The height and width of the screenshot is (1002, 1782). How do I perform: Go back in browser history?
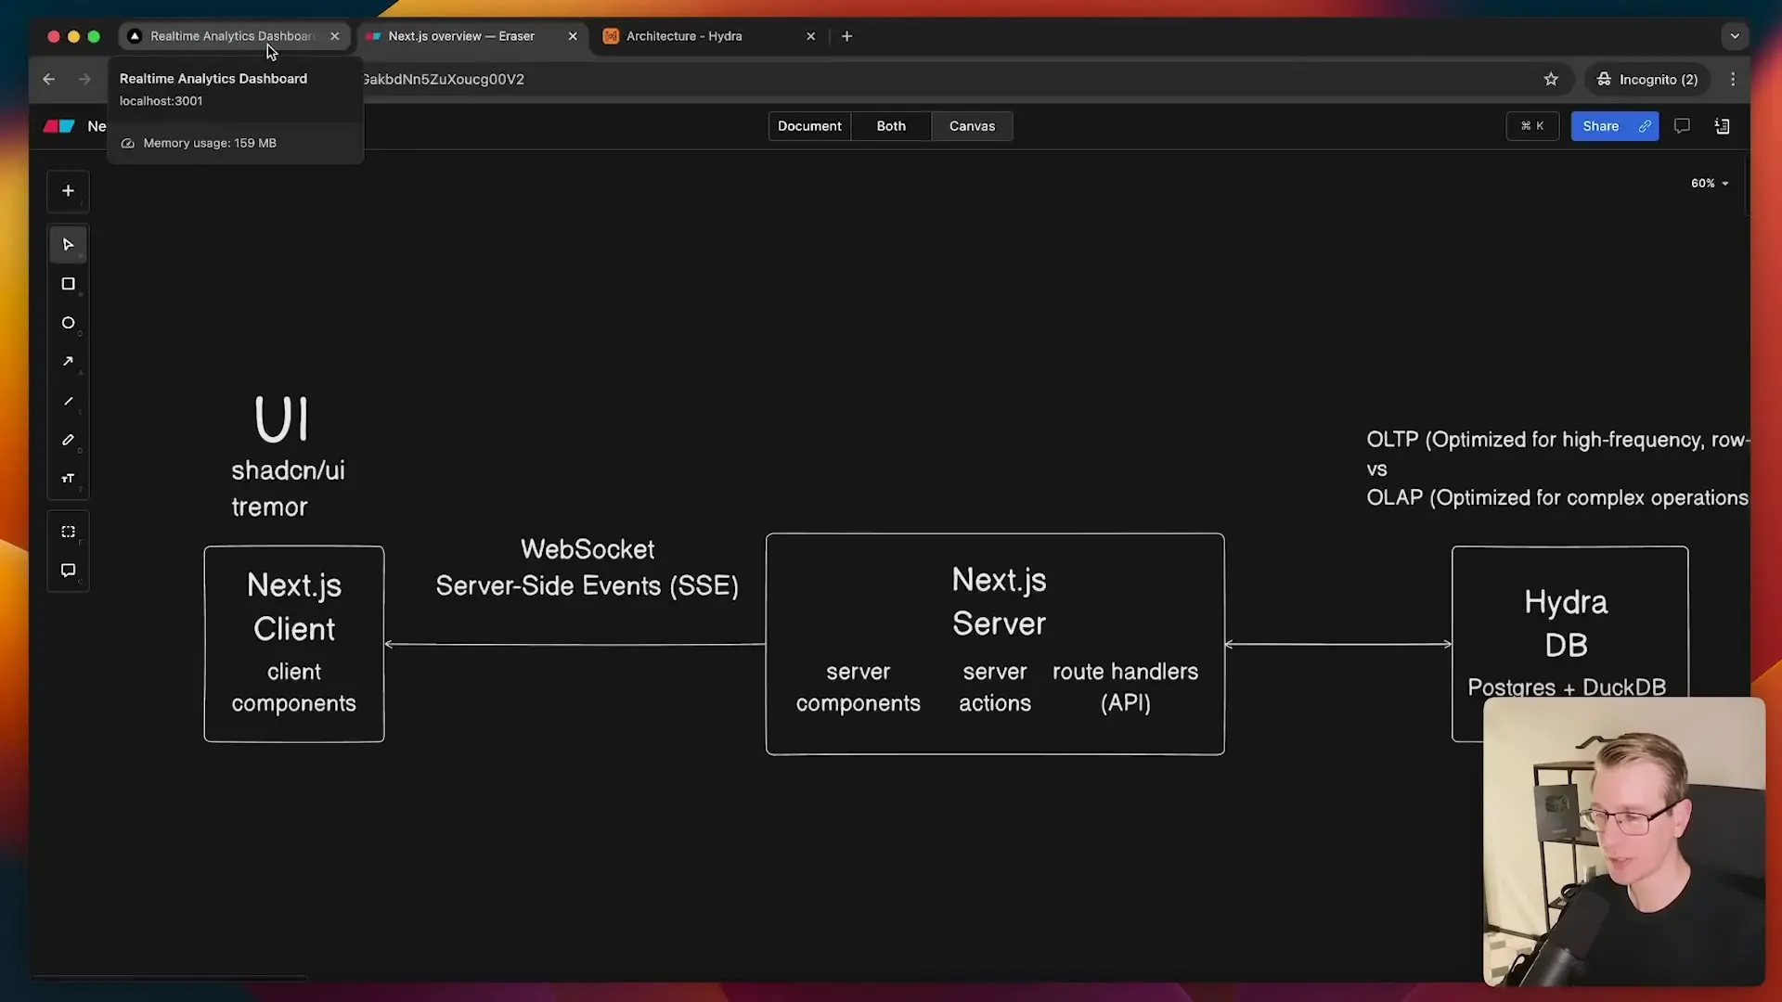point(49,80)
